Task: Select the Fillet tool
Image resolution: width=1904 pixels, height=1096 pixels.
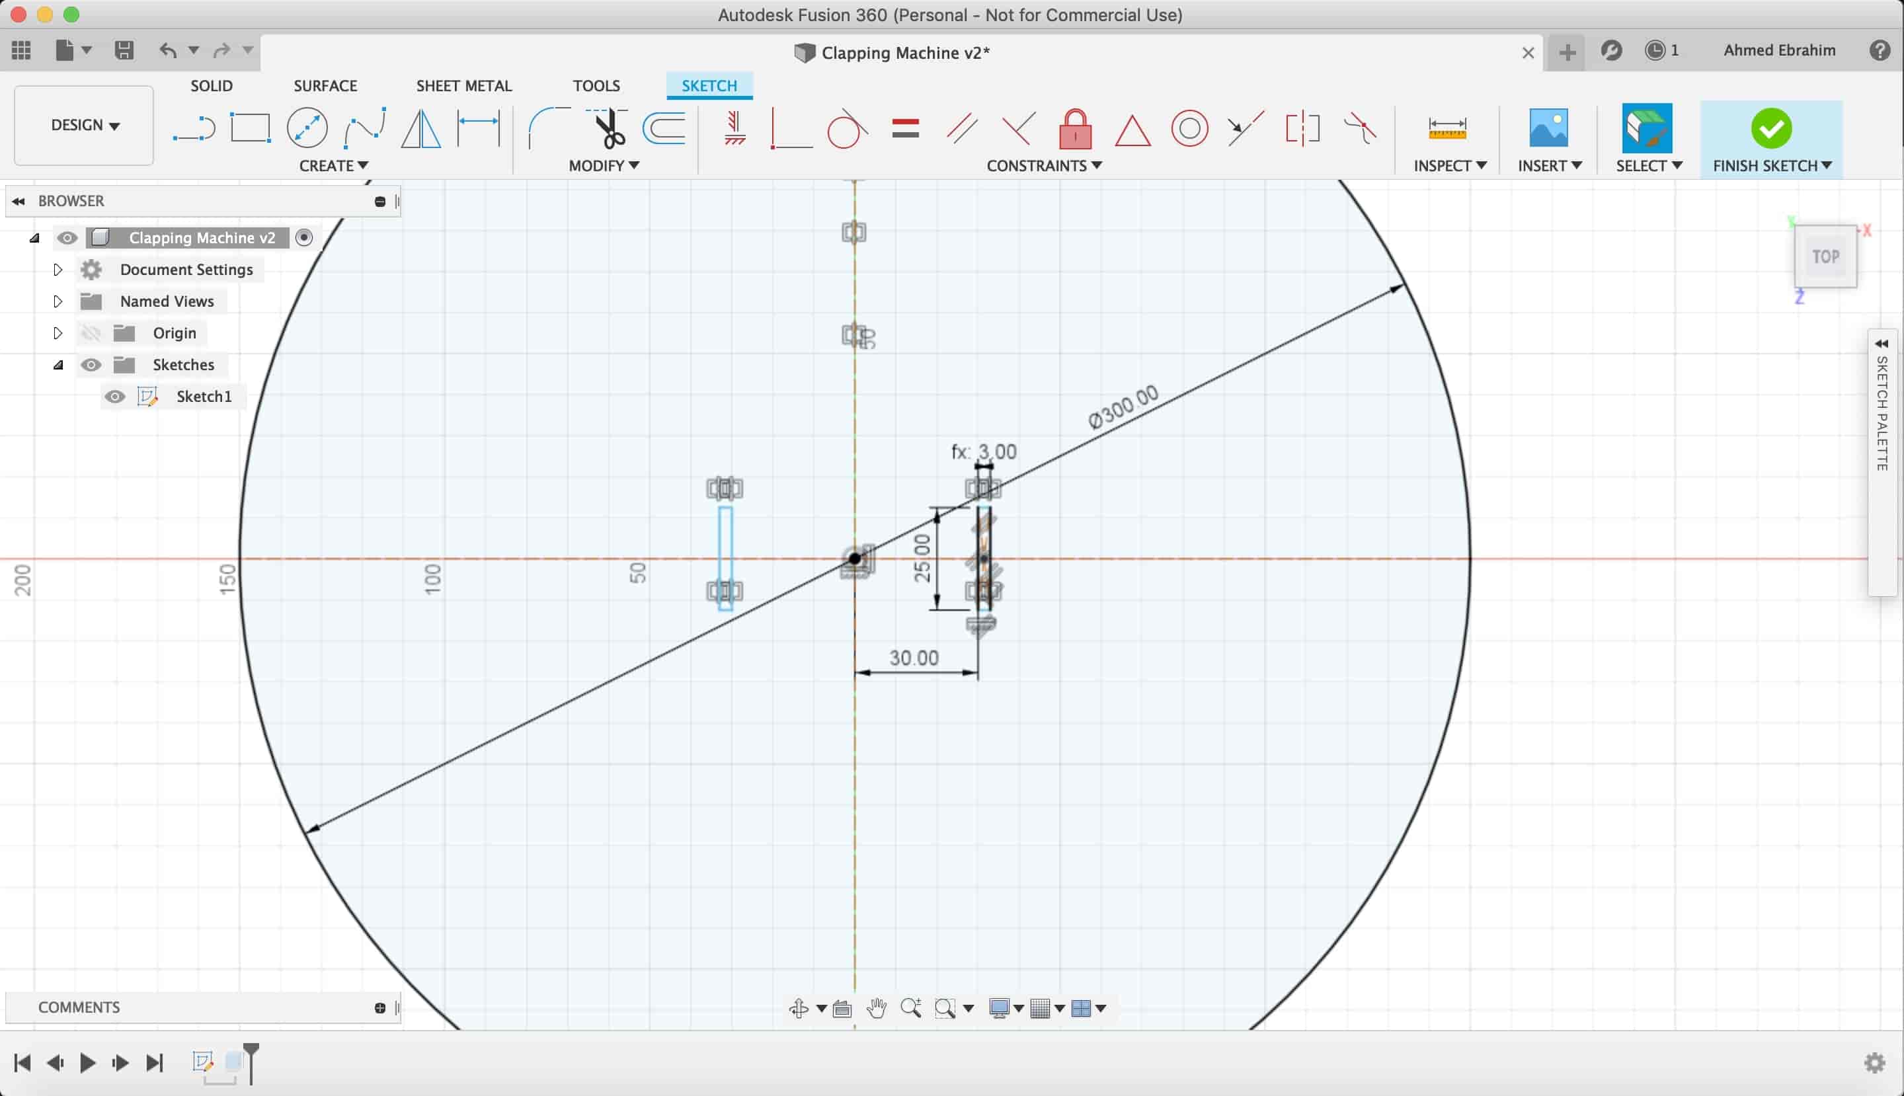Action: coord(548,128)
